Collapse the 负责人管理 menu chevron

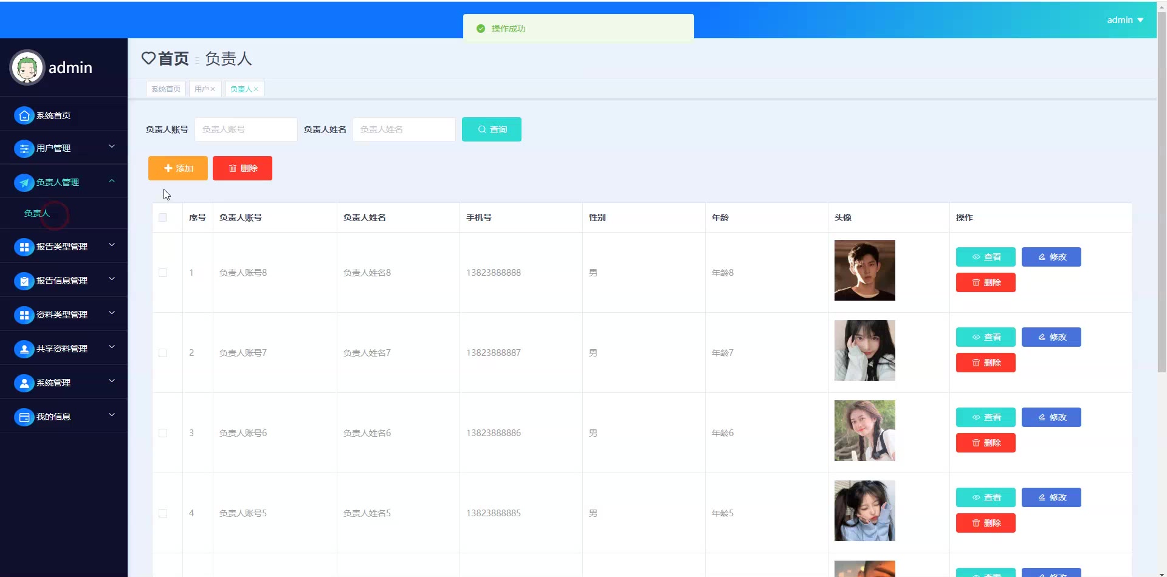click(x=112, y=180)
